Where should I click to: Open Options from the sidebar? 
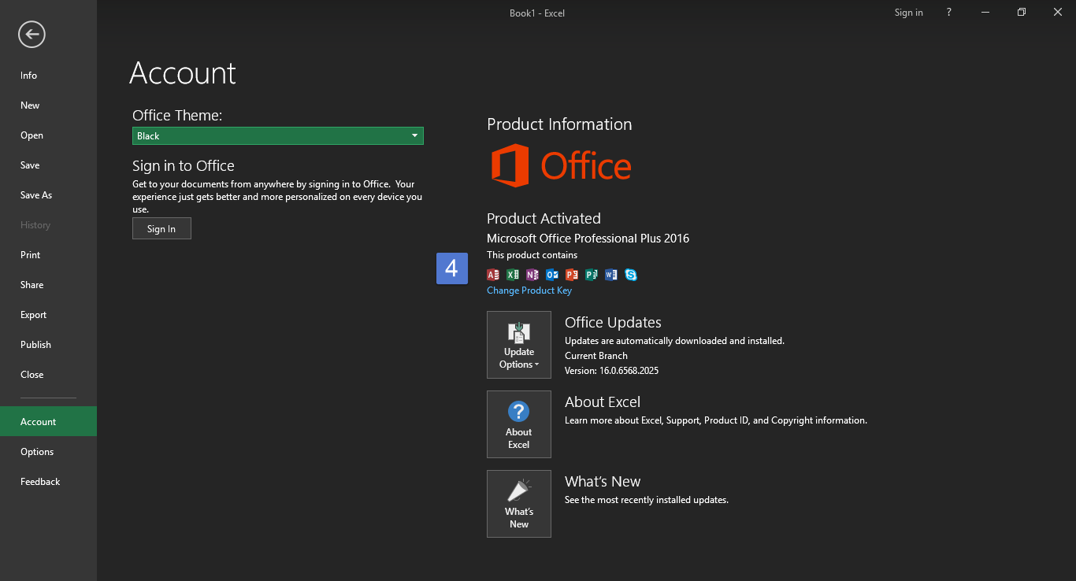click(48, 452)
